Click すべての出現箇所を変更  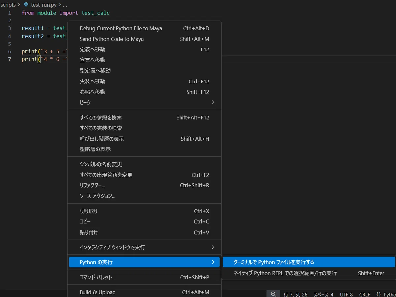[x=144, y=175]
